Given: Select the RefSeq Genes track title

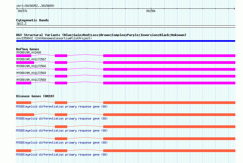Looking at the screenshot, I should tap(28, 49).
